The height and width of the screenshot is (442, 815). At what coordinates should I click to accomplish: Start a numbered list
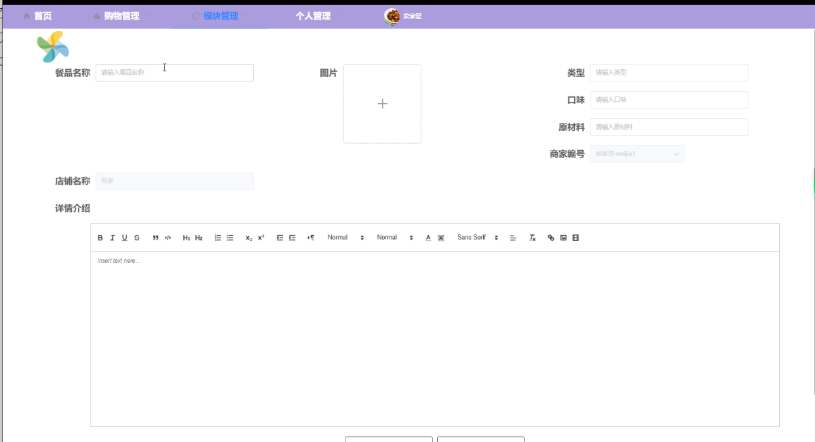218,238
